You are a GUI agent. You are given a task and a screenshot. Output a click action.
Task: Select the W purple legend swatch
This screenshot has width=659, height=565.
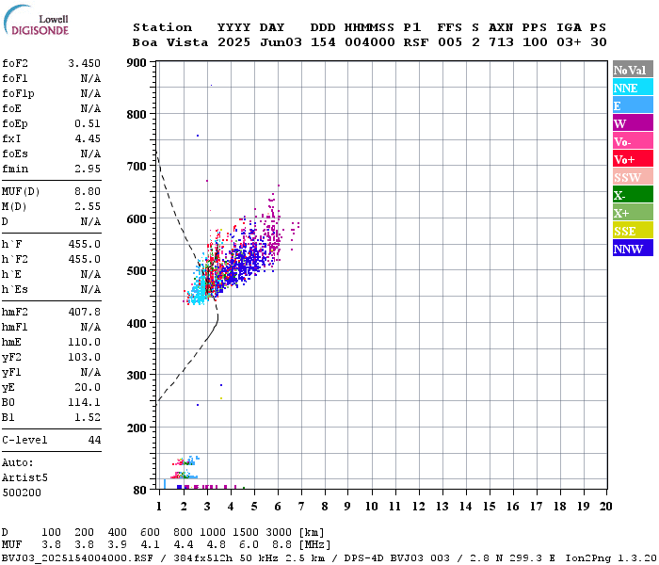[x=633, y=123]
